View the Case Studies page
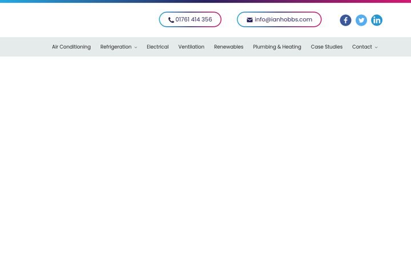 (x=327, y=47)
